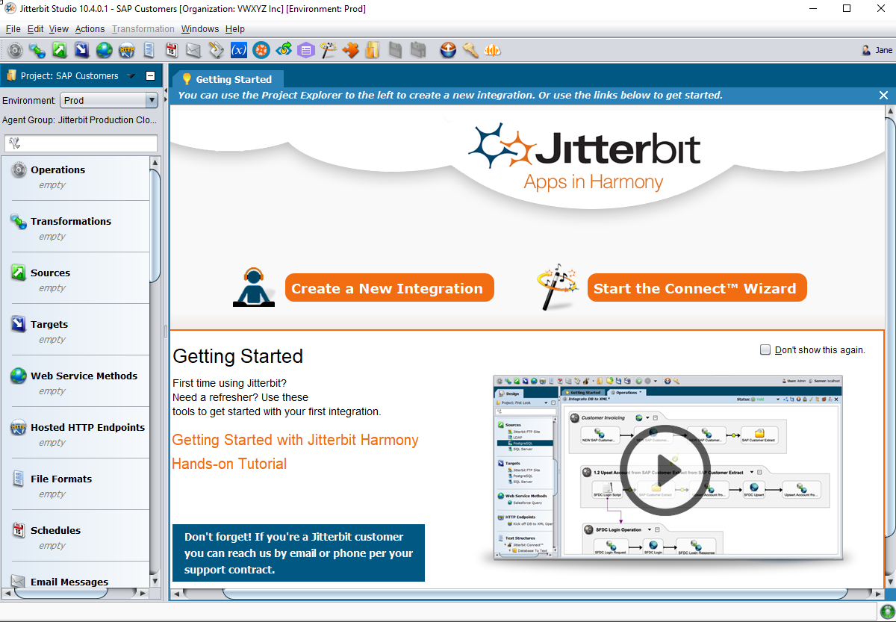This screenshot has width=896, height=622.
Task: Click the Create a New Integration button
Action: [x=389, y=288]
